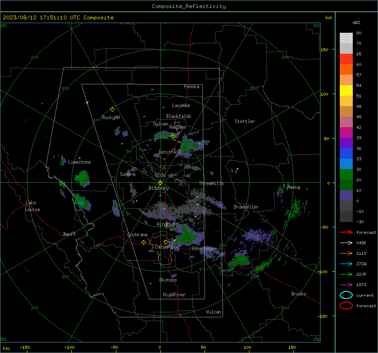Click the 'Okotoks' city label
The height and width of the screenshot is (353, 378).
pos(168,280)
